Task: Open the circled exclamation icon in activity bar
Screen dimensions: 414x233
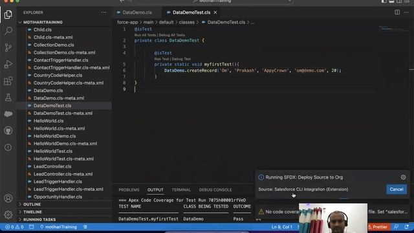Action: 8,147
